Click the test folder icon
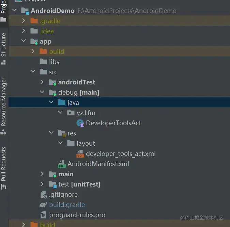 point(53,184)
